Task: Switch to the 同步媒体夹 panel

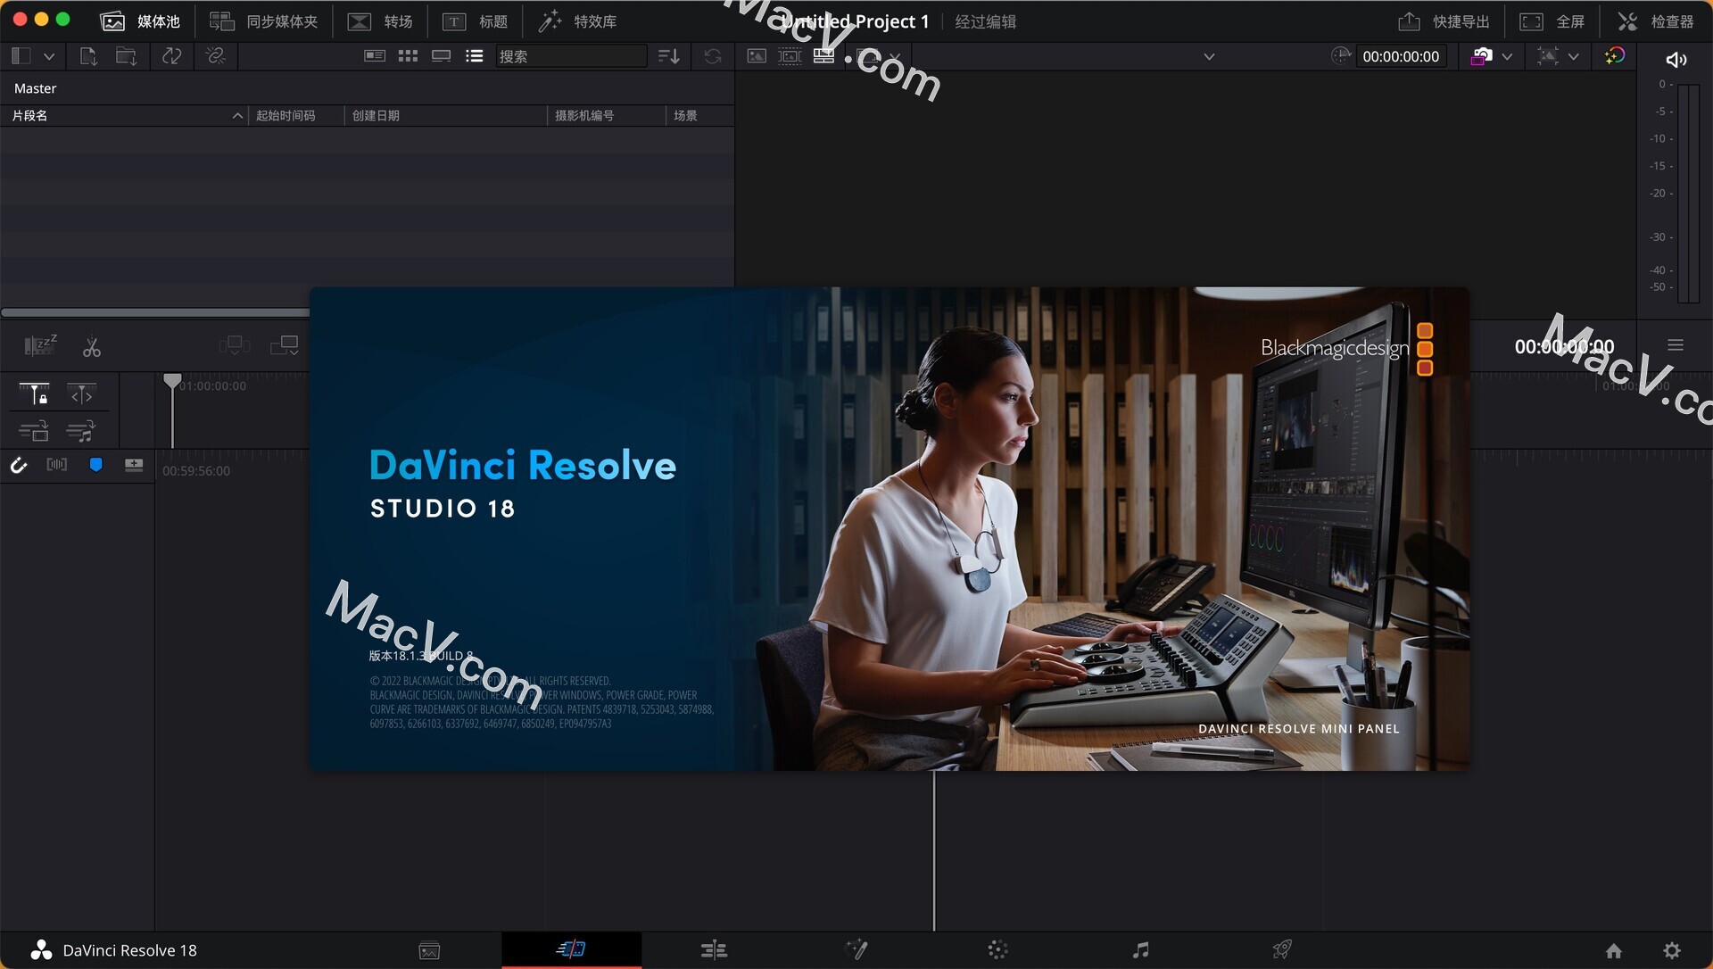Action: click(264, 21)
